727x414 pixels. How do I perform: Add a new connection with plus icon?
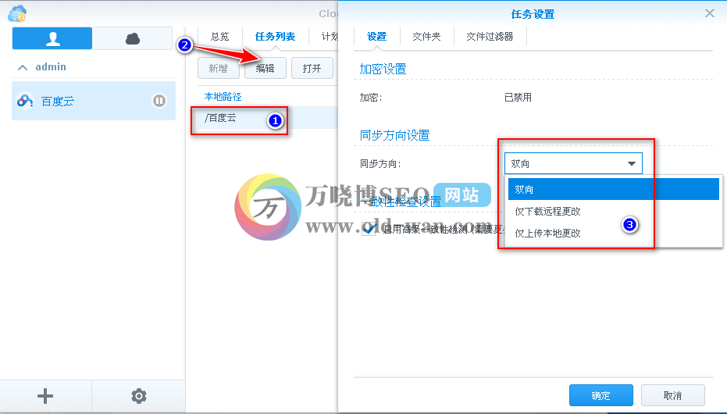(45, 396)
